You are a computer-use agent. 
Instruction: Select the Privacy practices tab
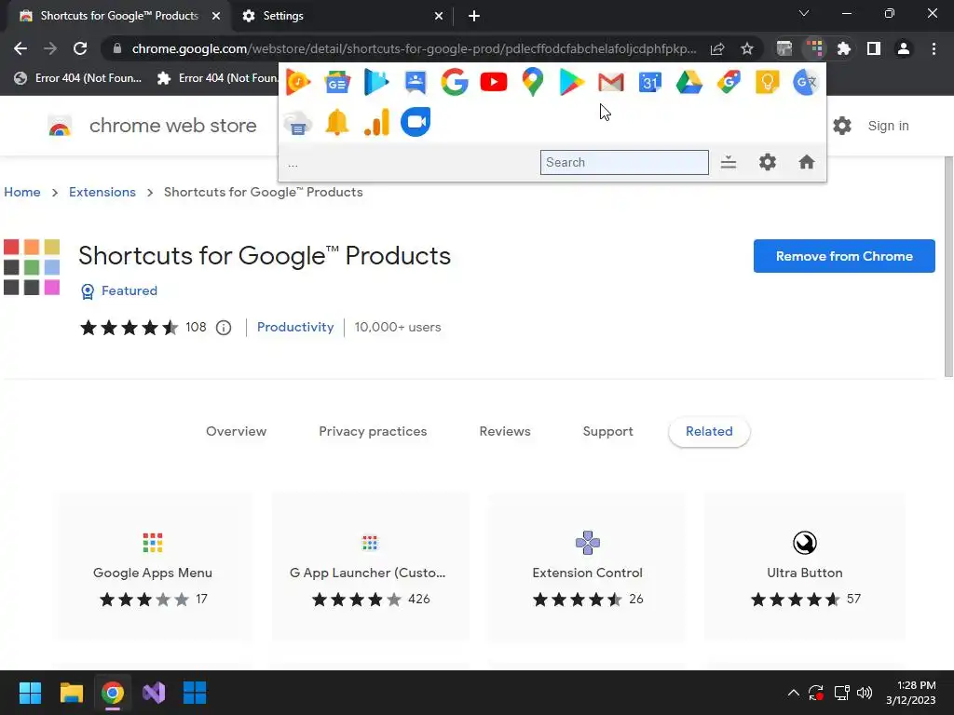[373, 431]
